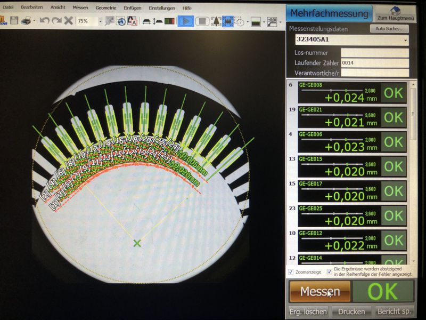Screen dimensions: 426x320
Task: Uncheck the Zoomanzeige checkbox
Action: tap(291, 272)
